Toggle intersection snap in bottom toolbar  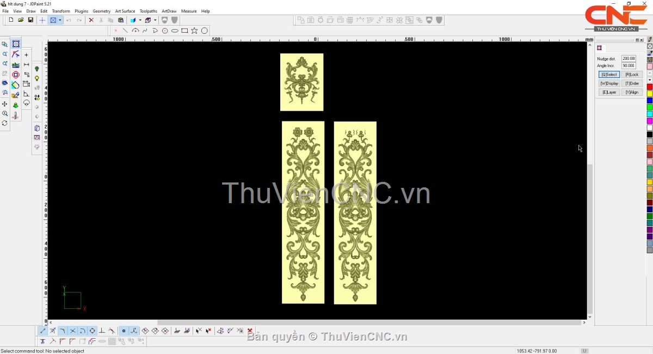click(72, 331)
